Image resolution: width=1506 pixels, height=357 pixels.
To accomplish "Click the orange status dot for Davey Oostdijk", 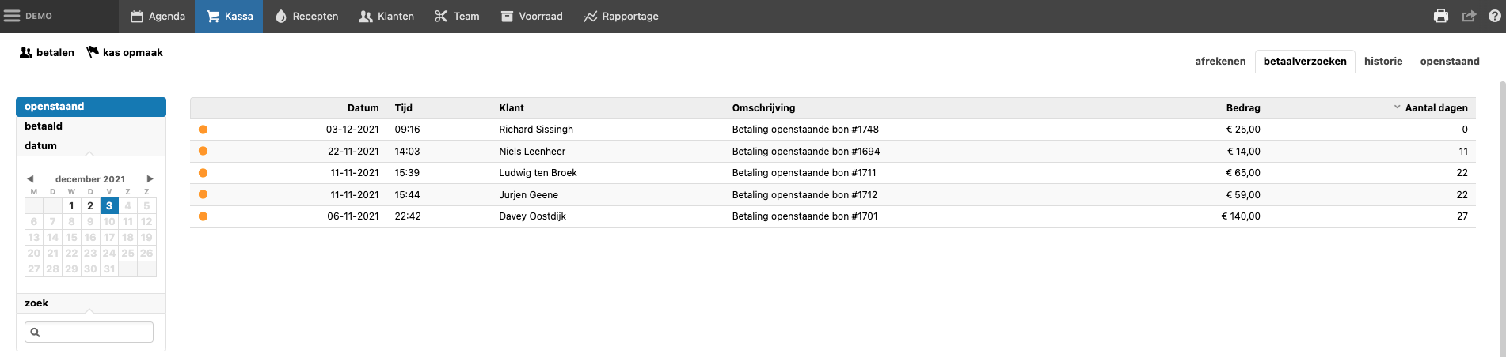I will point(203,216).
